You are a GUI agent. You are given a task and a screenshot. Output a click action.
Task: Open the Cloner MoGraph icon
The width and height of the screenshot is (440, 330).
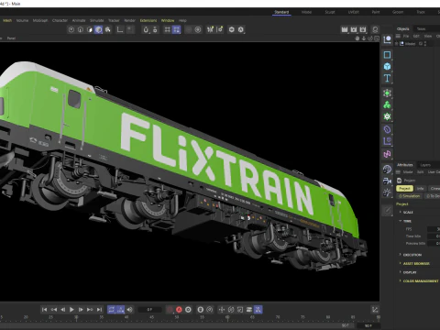coord(387,104)
